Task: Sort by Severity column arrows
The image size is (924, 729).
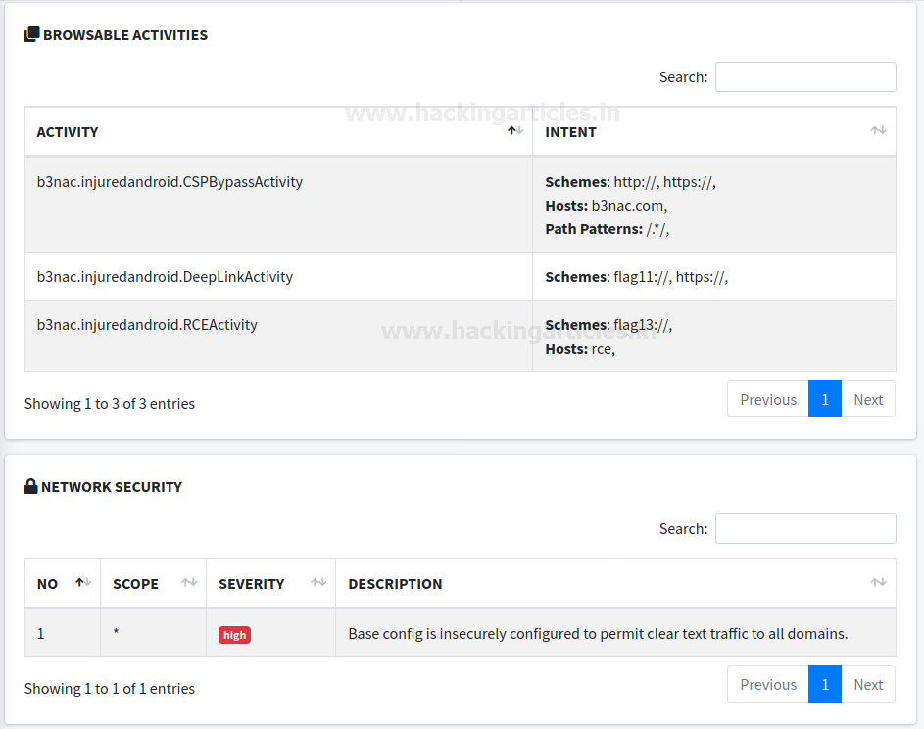Action: point(318,583)
